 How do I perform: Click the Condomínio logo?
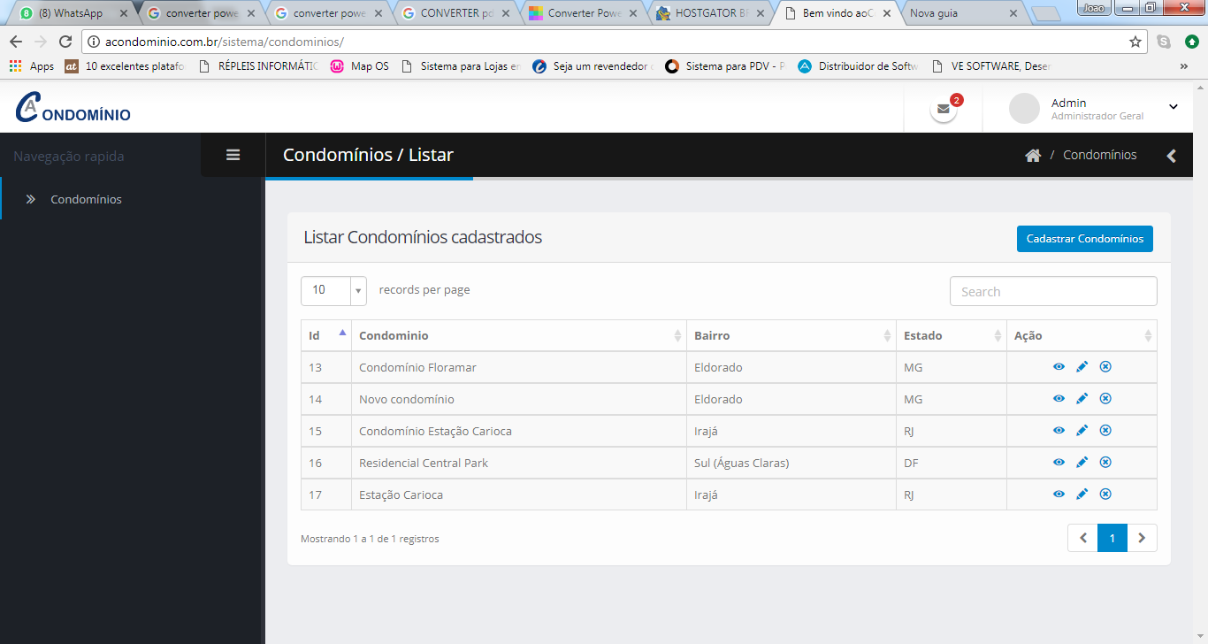(73, 108)
